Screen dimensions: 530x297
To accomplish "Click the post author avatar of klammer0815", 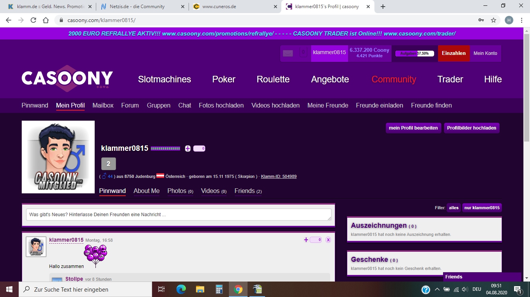I will pos(36,247).
